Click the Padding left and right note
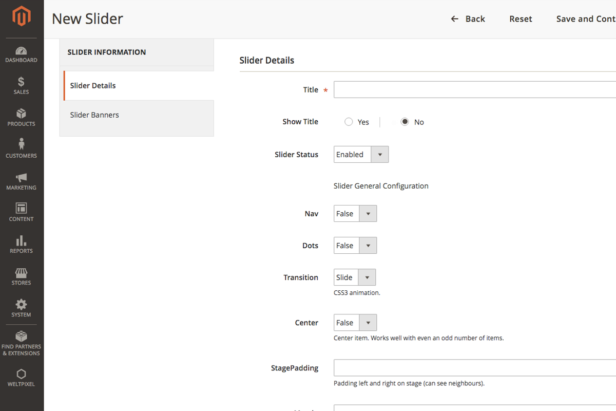This screenshot has height=411, width=616. [x=409, y=383]
